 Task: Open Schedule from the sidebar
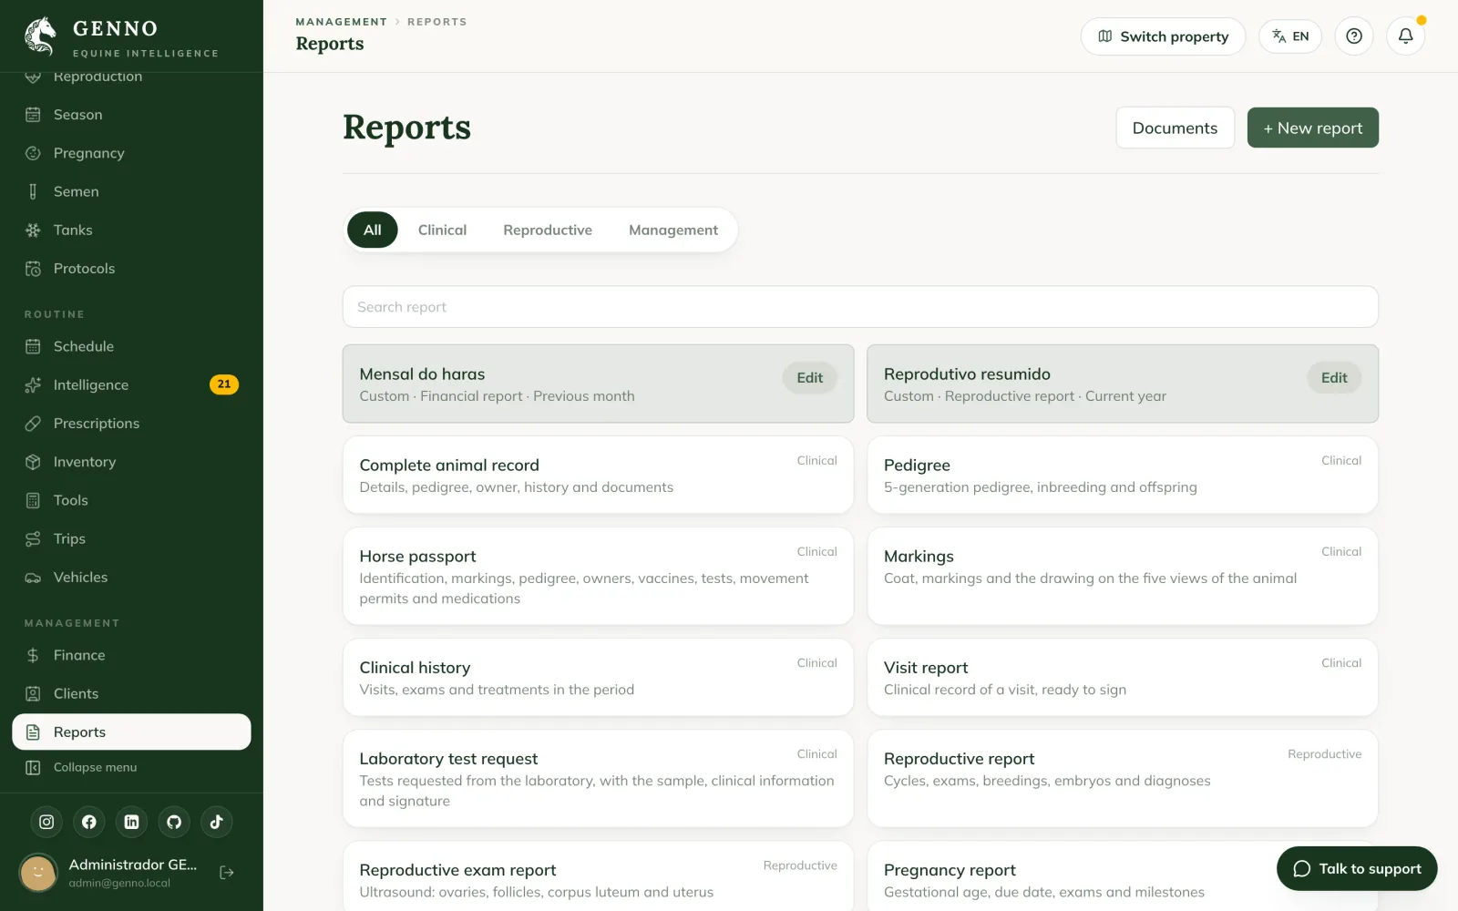pyautogui.click(x=131, y=346)
